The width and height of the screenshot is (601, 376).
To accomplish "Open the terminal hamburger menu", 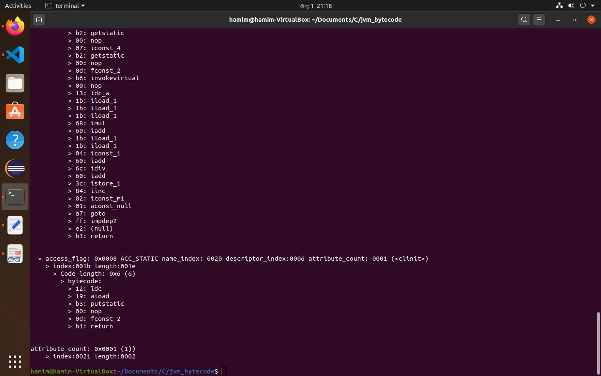I will coord(539,20).
